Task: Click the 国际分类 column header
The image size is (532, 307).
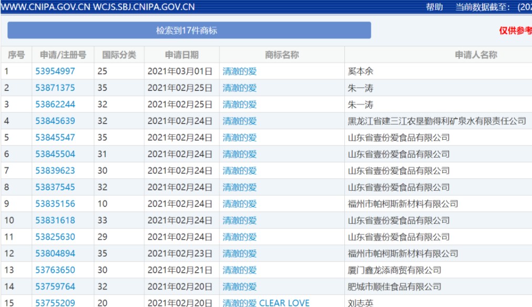Action: 119,55
